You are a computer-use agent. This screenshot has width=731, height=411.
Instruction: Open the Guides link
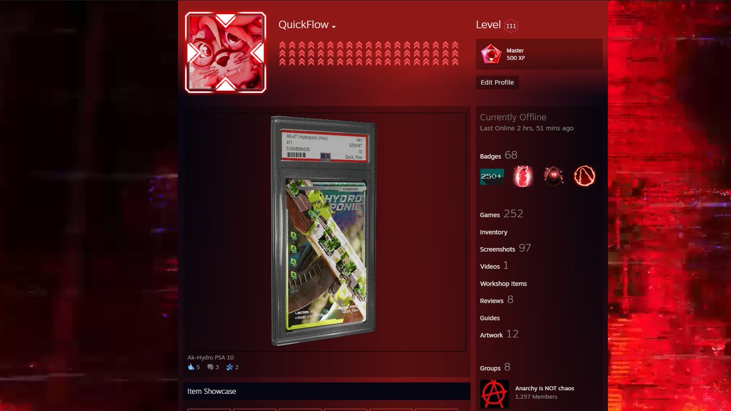[x=490, y=318]
